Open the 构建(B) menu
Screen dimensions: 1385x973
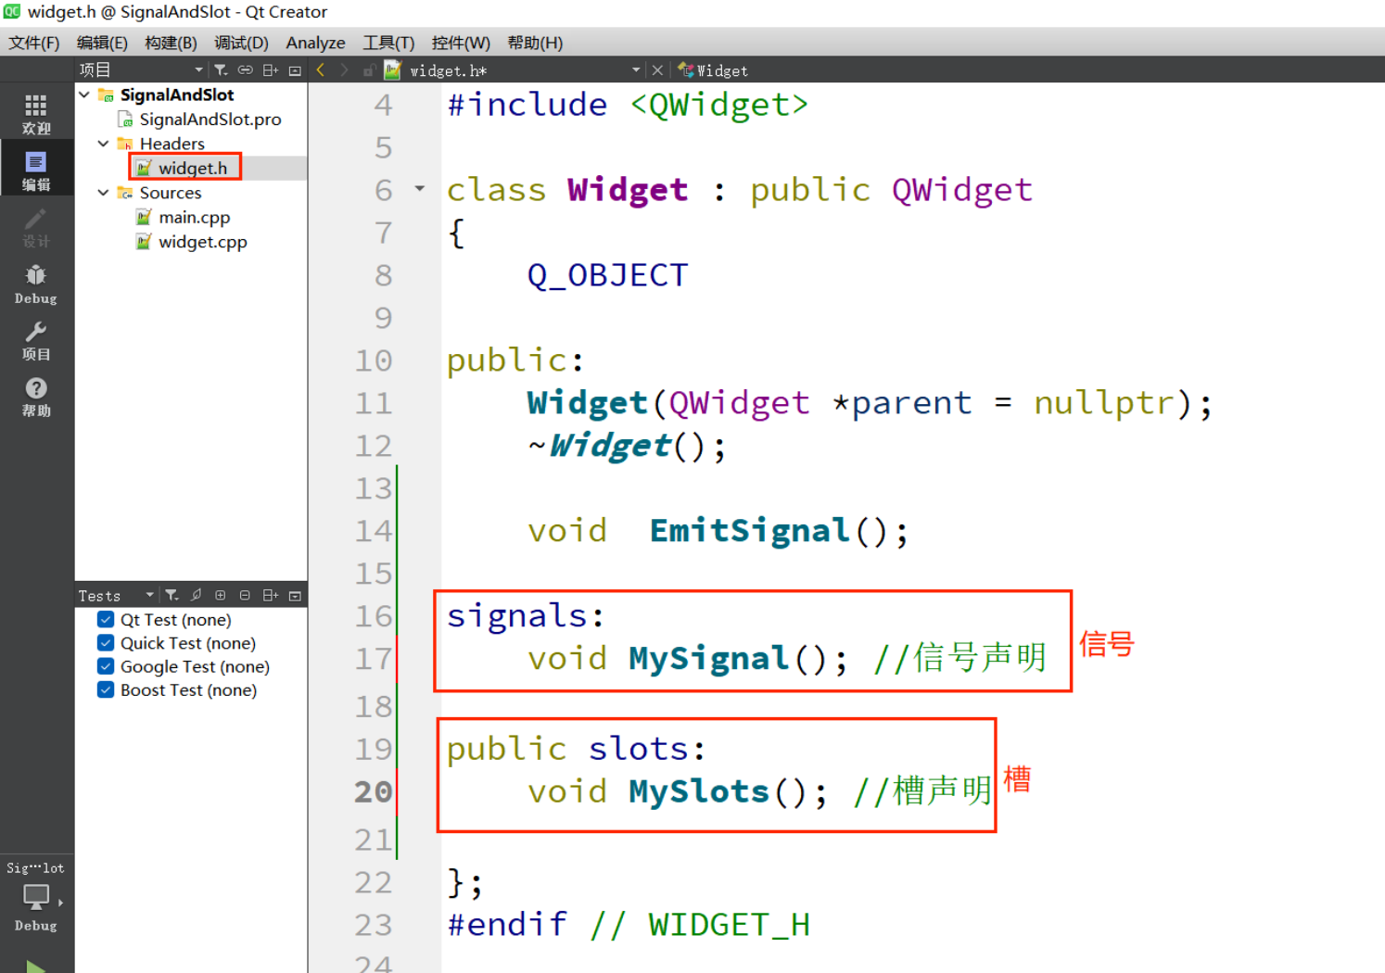[171, 43]
